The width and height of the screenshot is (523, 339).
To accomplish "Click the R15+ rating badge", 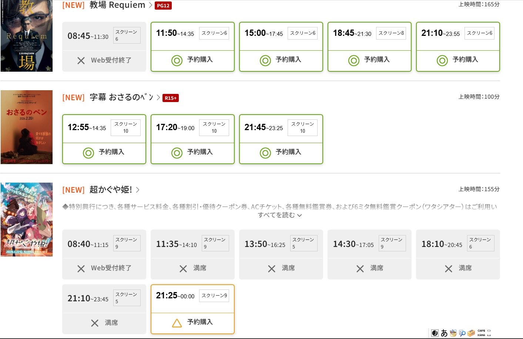I will pos(171,98).
